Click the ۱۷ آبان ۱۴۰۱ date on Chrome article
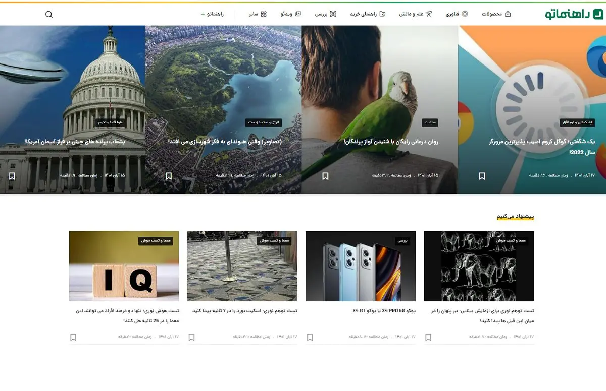 click(x=585, y=175)
